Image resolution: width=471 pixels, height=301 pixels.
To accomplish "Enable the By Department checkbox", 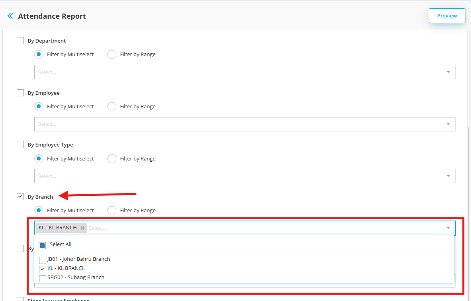I will (20, 41).
